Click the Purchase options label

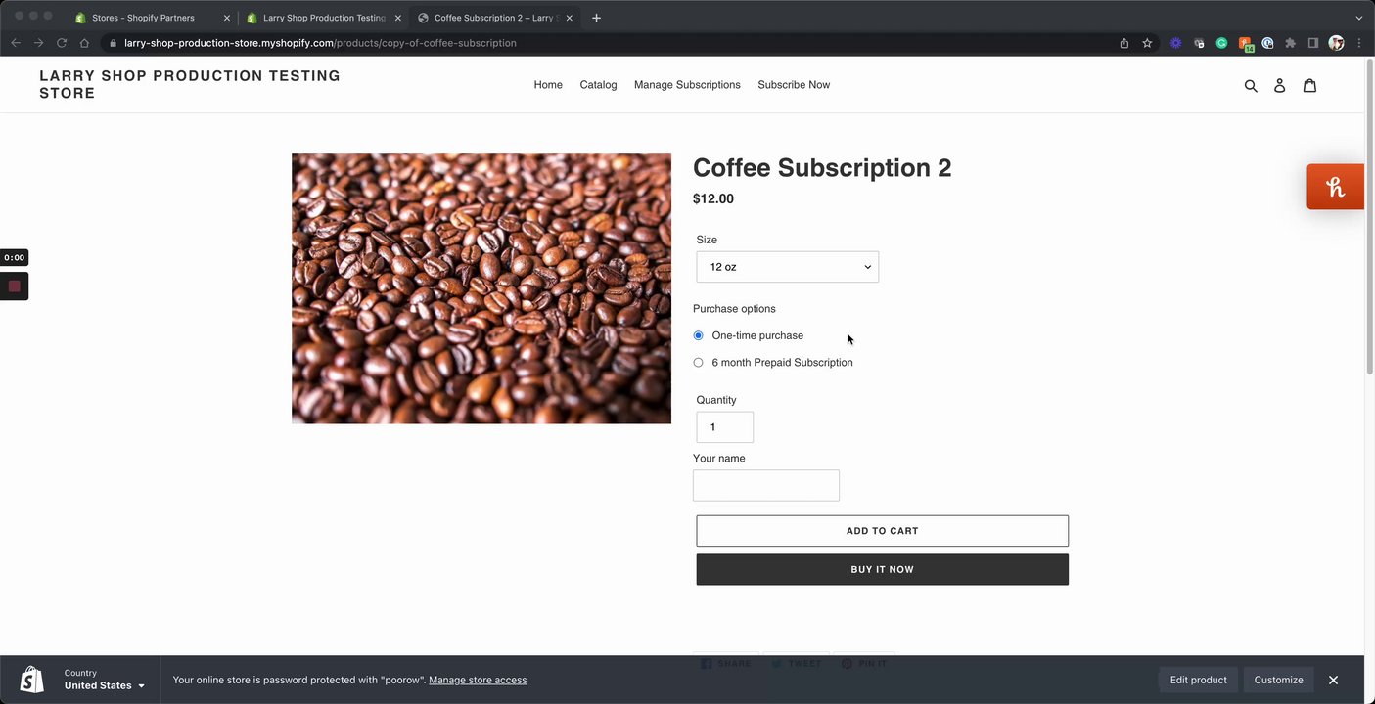click(x=734, y=309)
